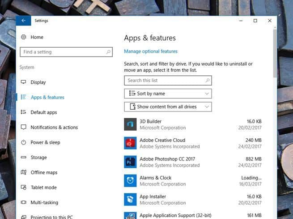293x219 pixels.
Task: Click the Home gear icon
Action: coord(24,37)
